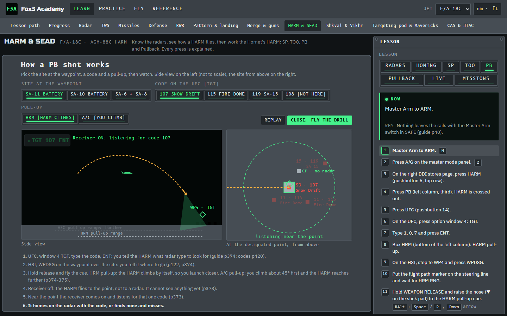The width and height of the screenshot is (507, 316).
Task: Click the F3A logo badge
Action: point(12,9)
